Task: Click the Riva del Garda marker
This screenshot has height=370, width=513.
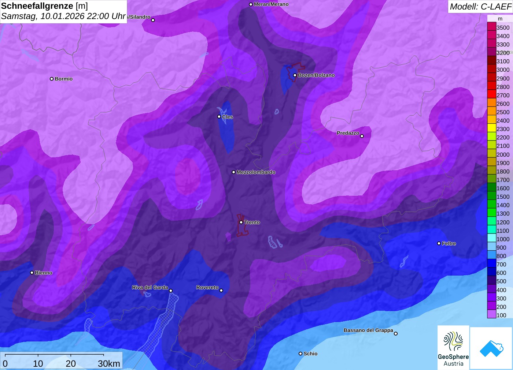Action: pos(171,291)
